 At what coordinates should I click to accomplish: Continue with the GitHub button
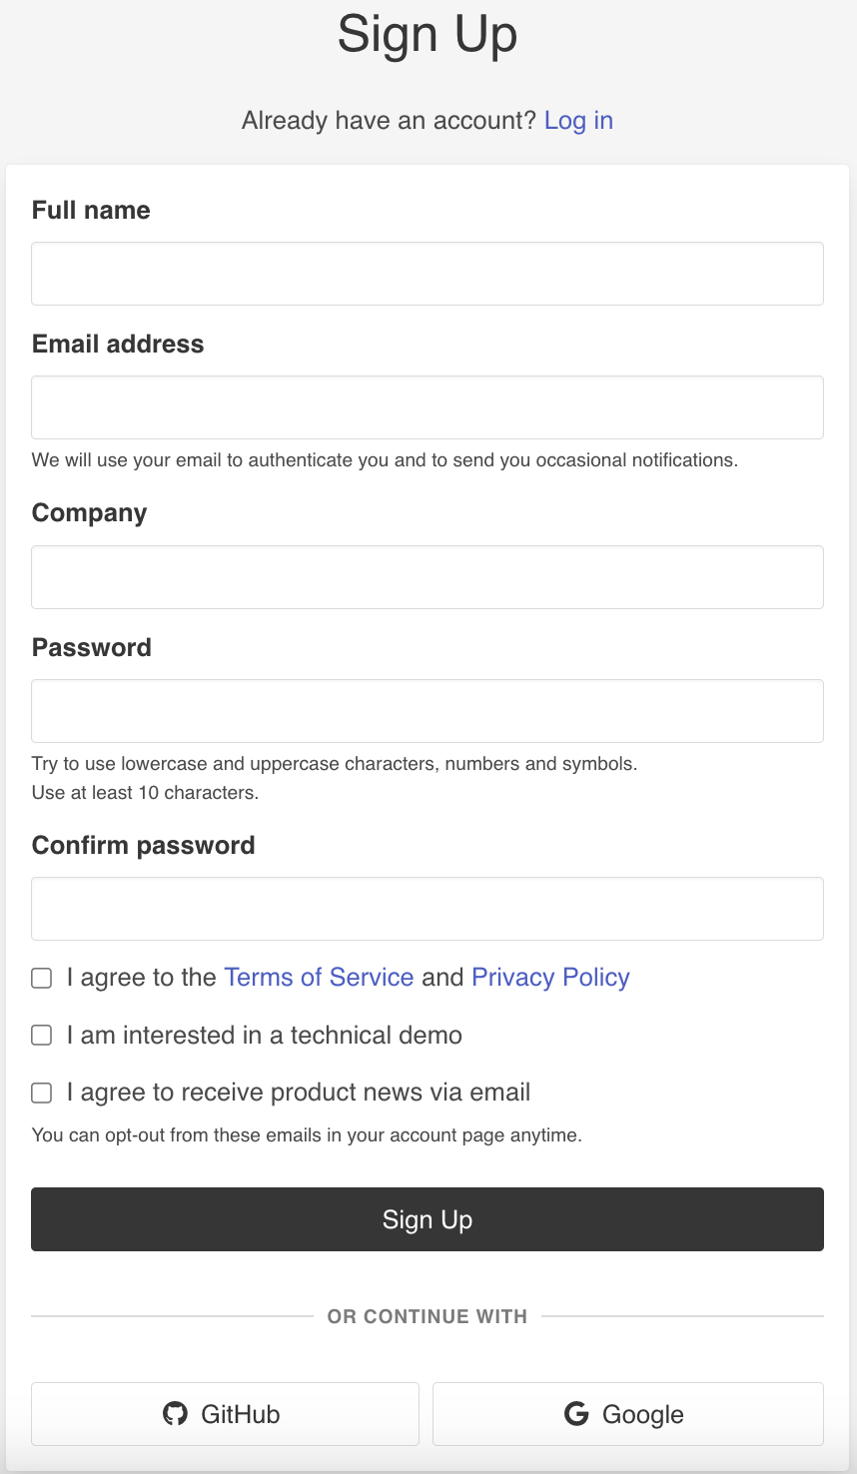225,1414
